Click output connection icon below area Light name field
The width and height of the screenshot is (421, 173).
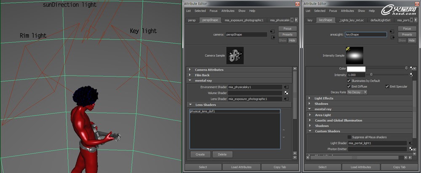[392, 37]
